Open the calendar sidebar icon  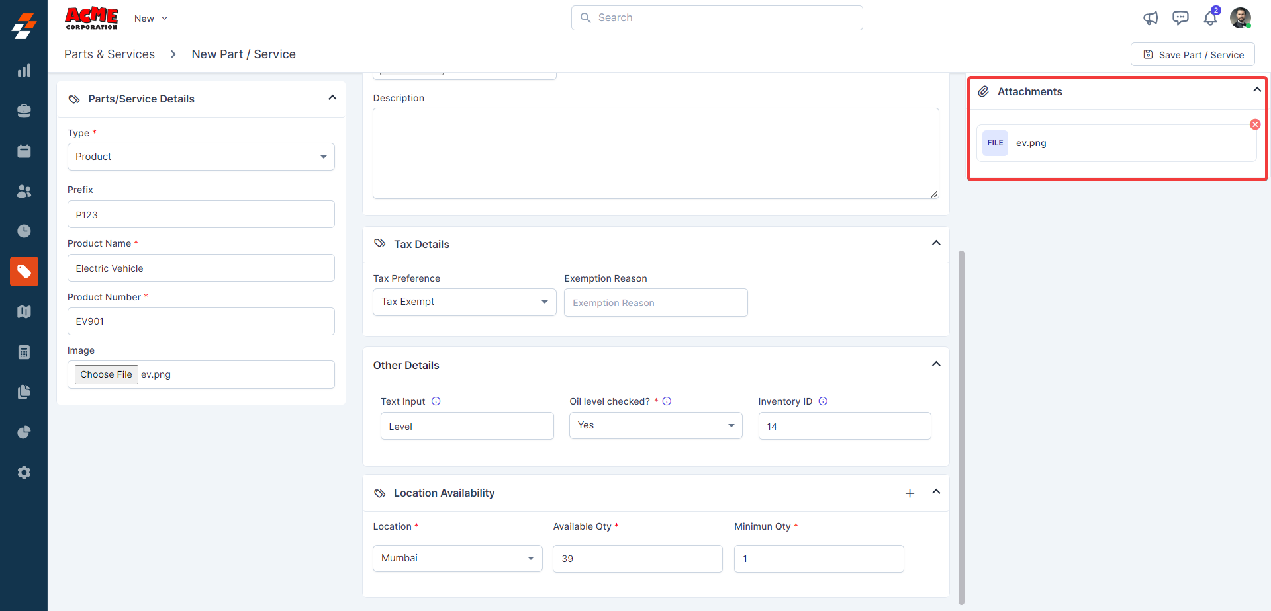point(24,151)
